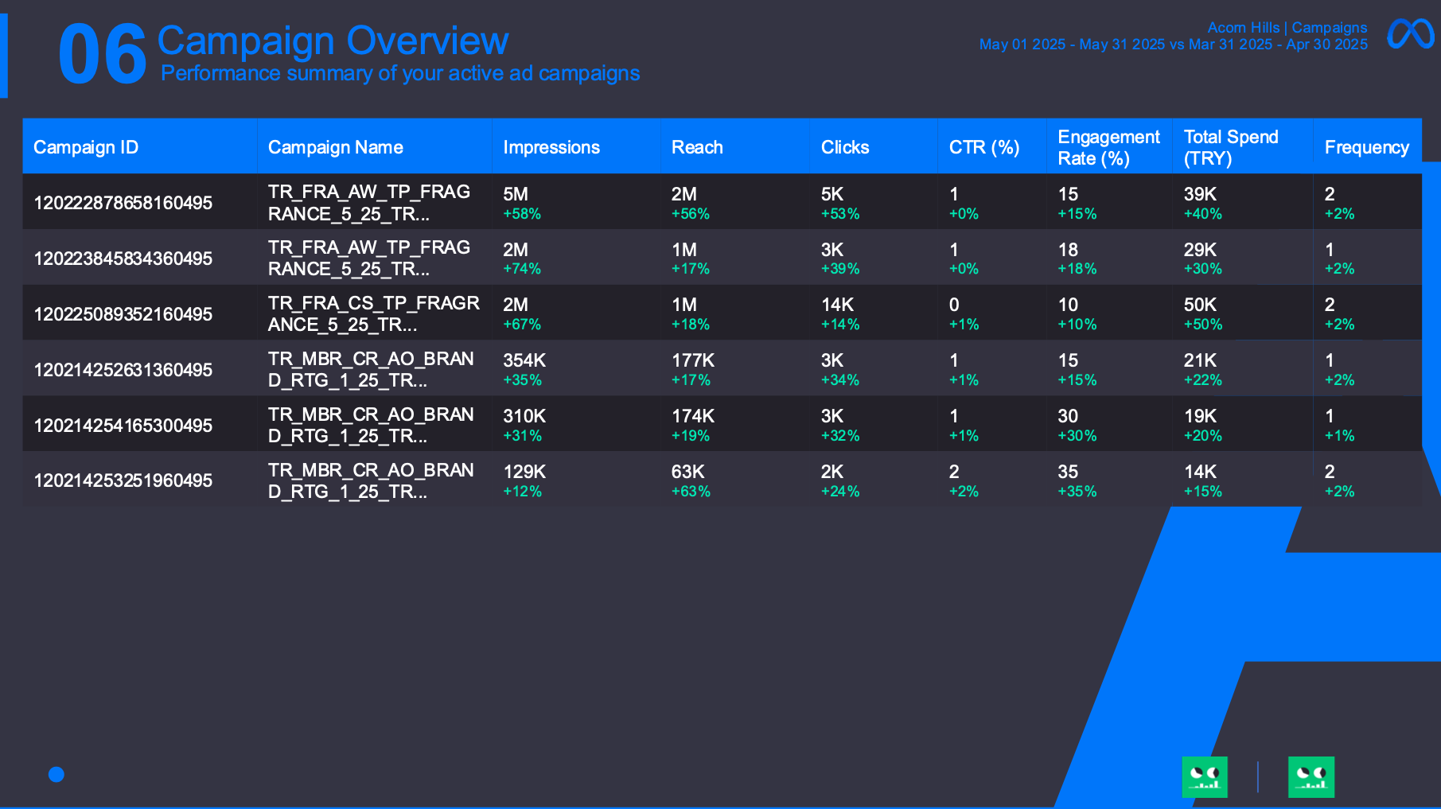This screenshot has height=809, width=1441.
Task: Select the Impressions column header
Action: point(576,147)
